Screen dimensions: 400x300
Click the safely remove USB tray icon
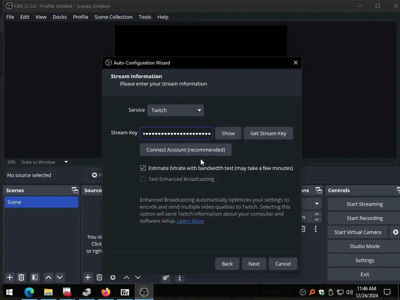click(x=331, y=292)
